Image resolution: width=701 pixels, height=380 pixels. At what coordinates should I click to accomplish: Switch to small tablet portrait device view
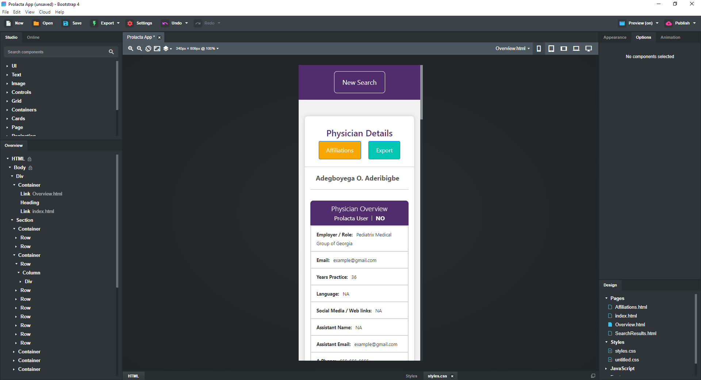pyautogui.click(x=551, y=49)
